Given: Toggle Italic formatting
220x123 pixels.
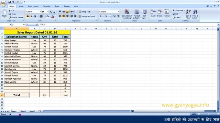Looking at the screenshot, I should (31, 16).
